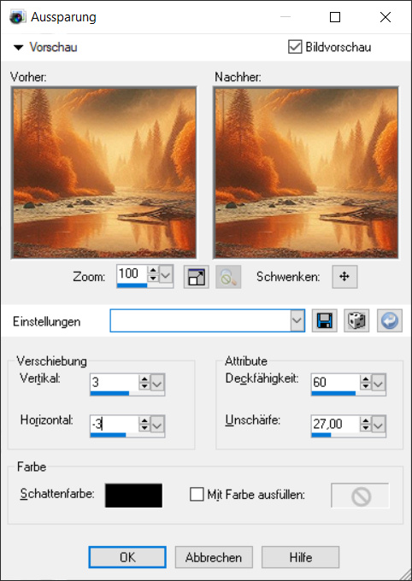Collapse the Vorschau section triangle
412x581 pixels.
18,48
